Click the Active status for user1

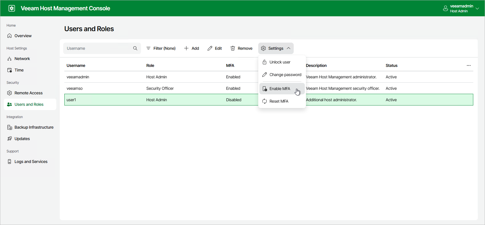click(391, 100)
